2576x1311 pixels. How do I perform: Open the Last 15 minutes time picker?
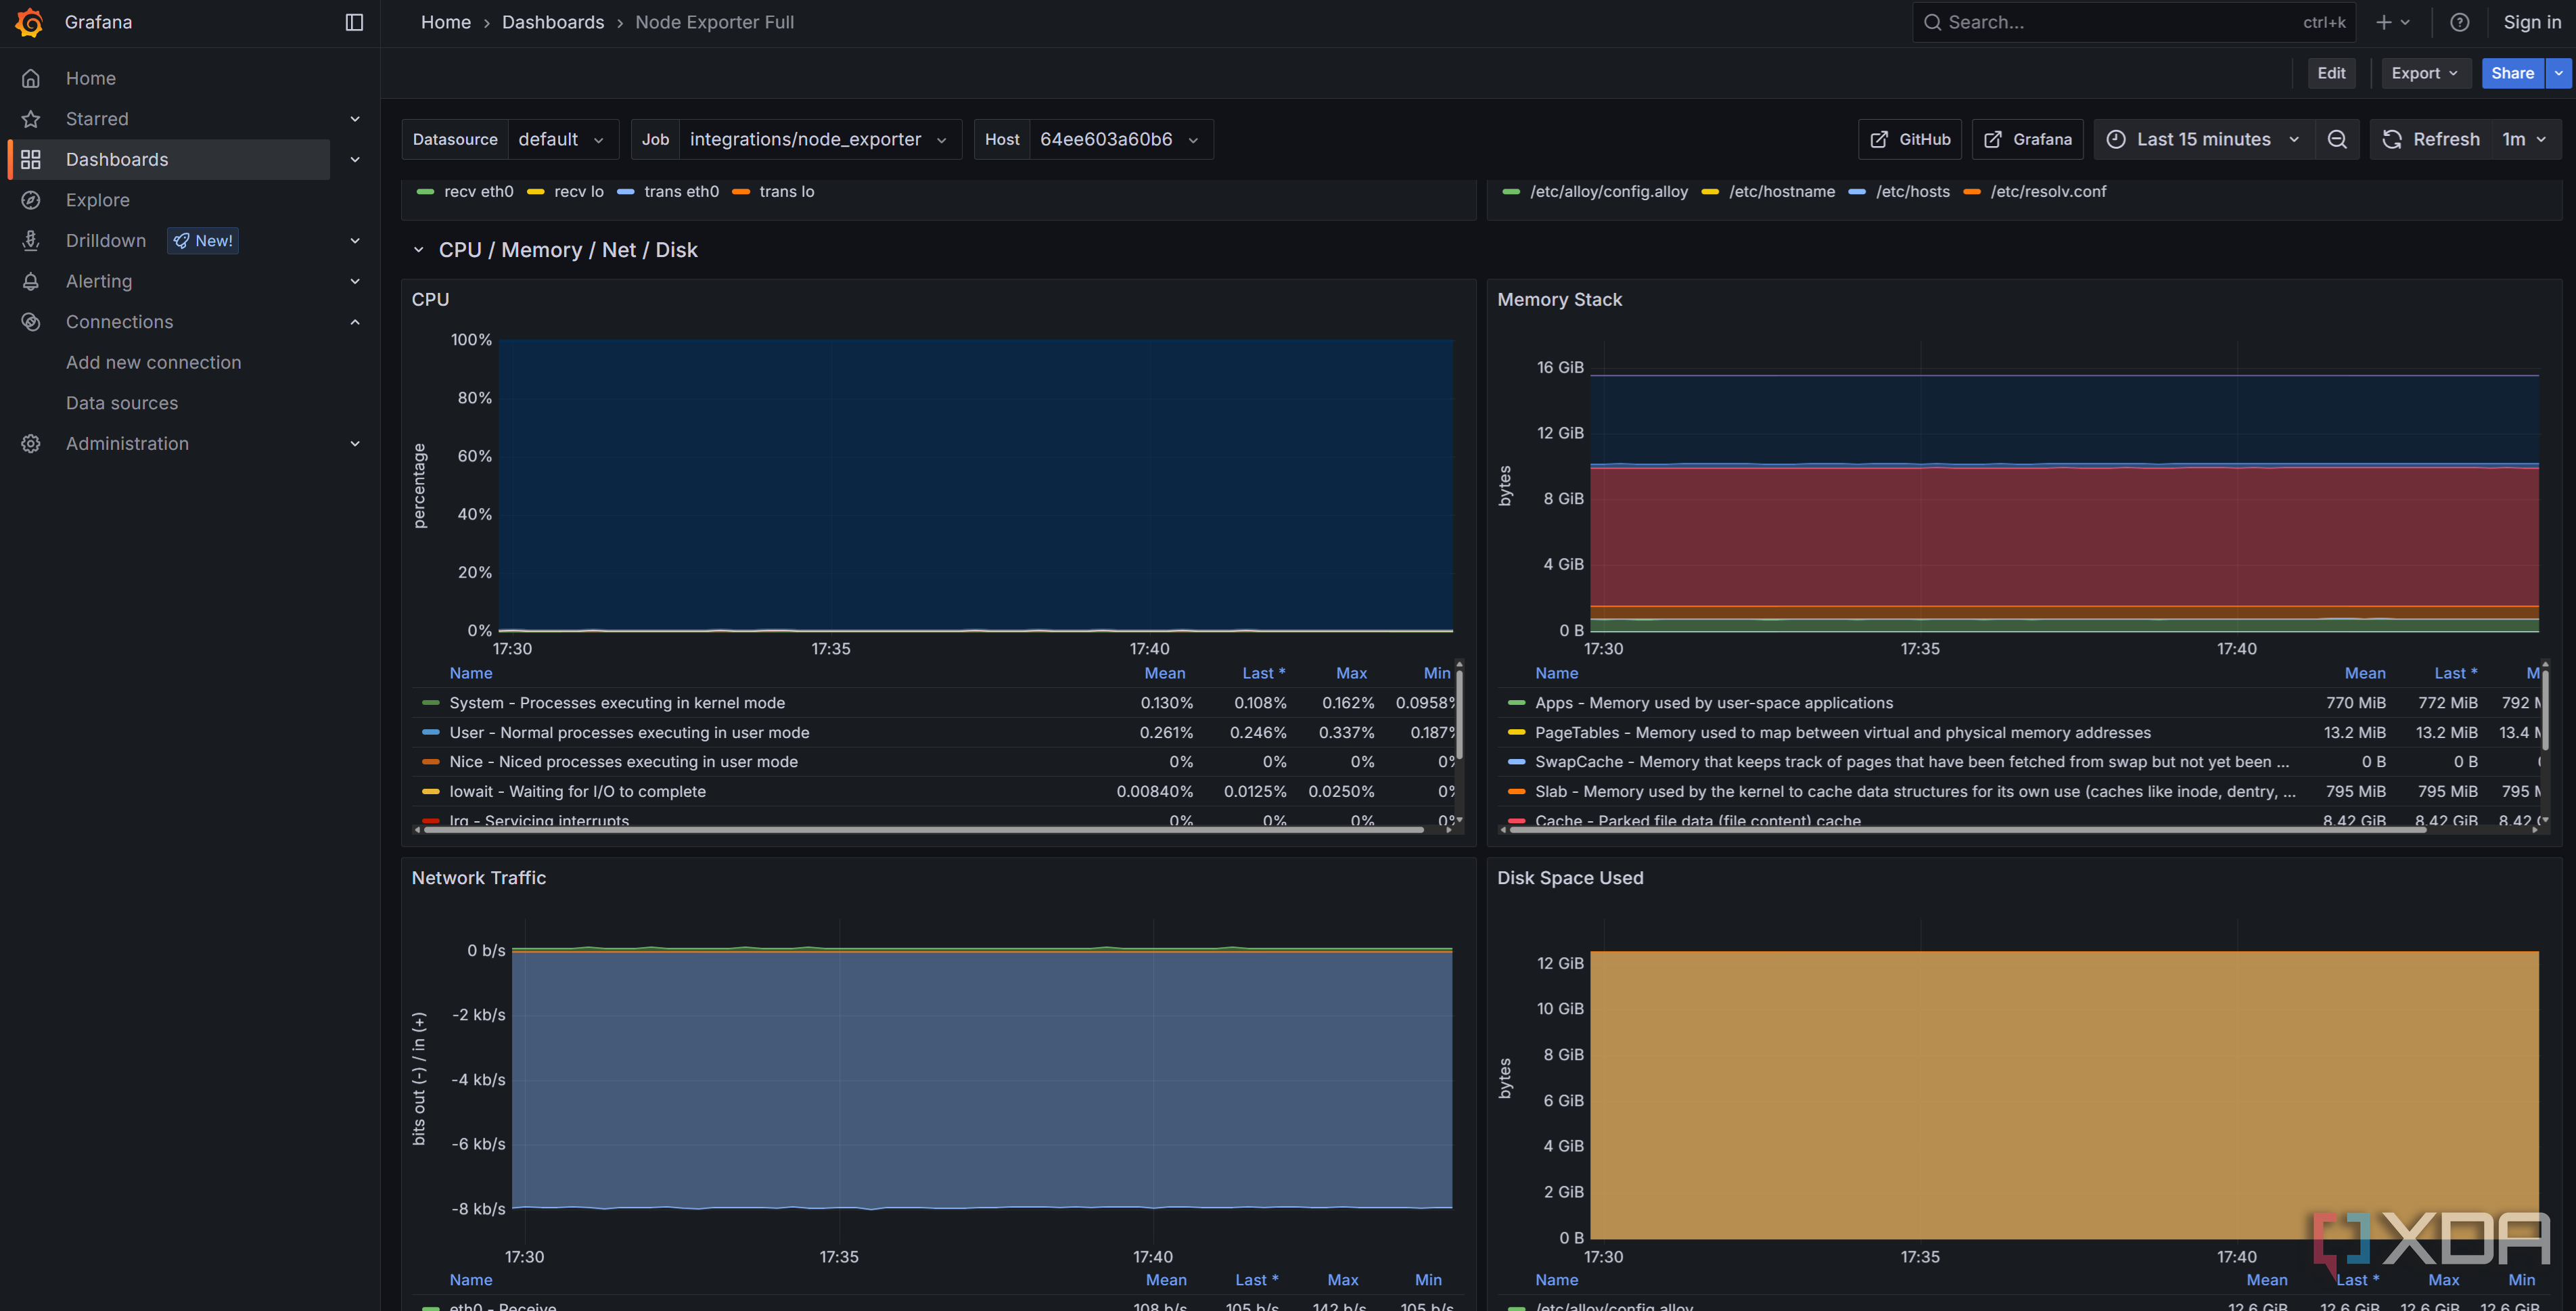(x=2204, y=139)
